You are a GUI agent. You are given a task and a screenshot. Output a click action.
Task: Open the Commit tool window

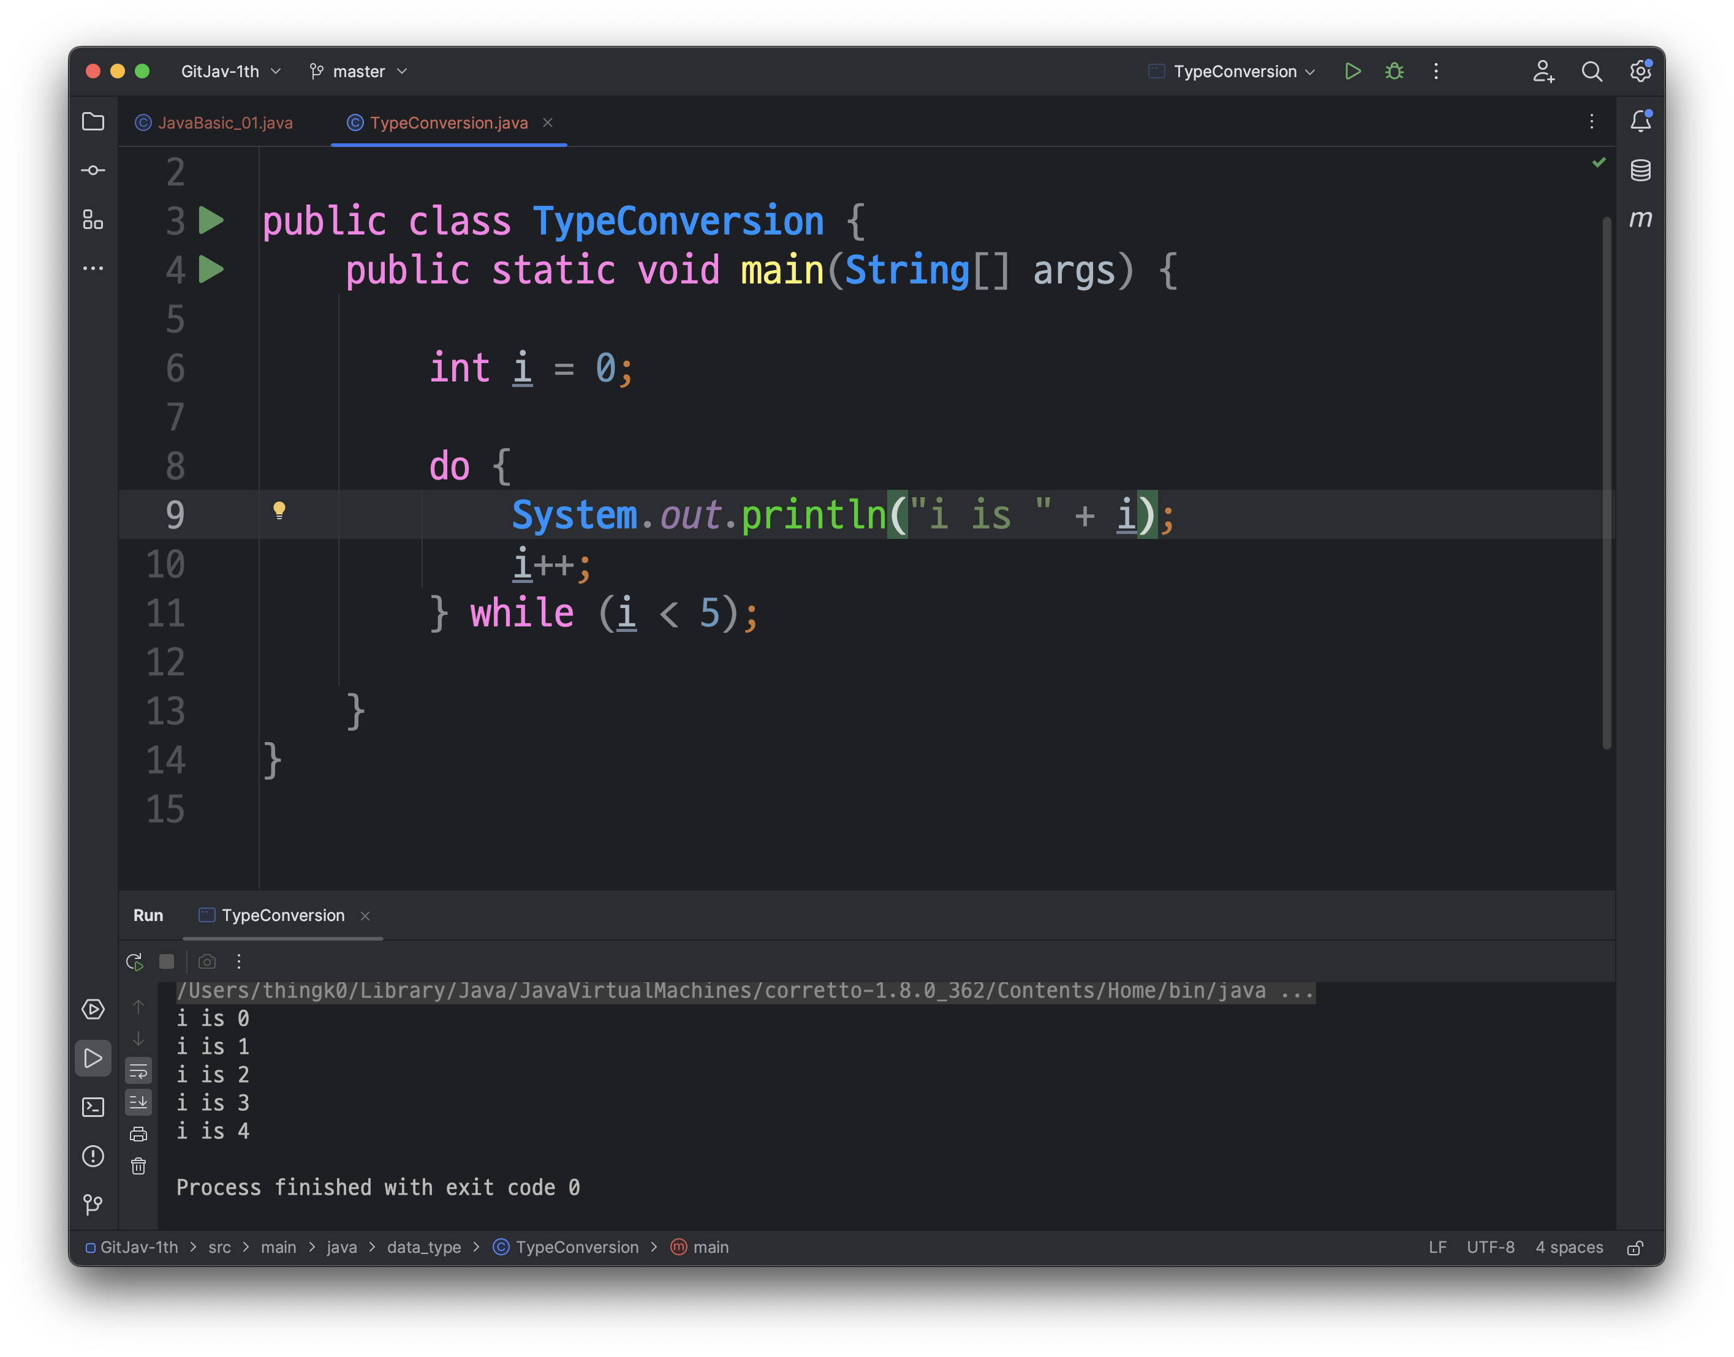(93, 170)
